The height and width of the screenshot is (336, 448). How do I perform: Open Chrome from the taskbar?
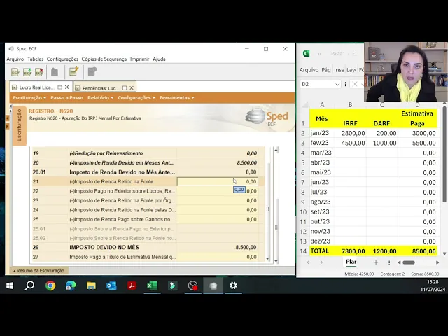(50, 286)
